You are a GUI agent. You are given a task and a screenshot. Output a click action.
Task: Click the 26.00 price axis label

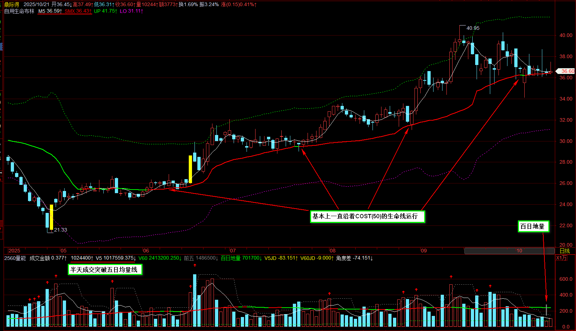click(566, 183)
